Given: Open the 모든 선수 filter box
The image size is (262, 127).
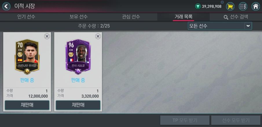Looking at the screenshot, I should [220, 26].
